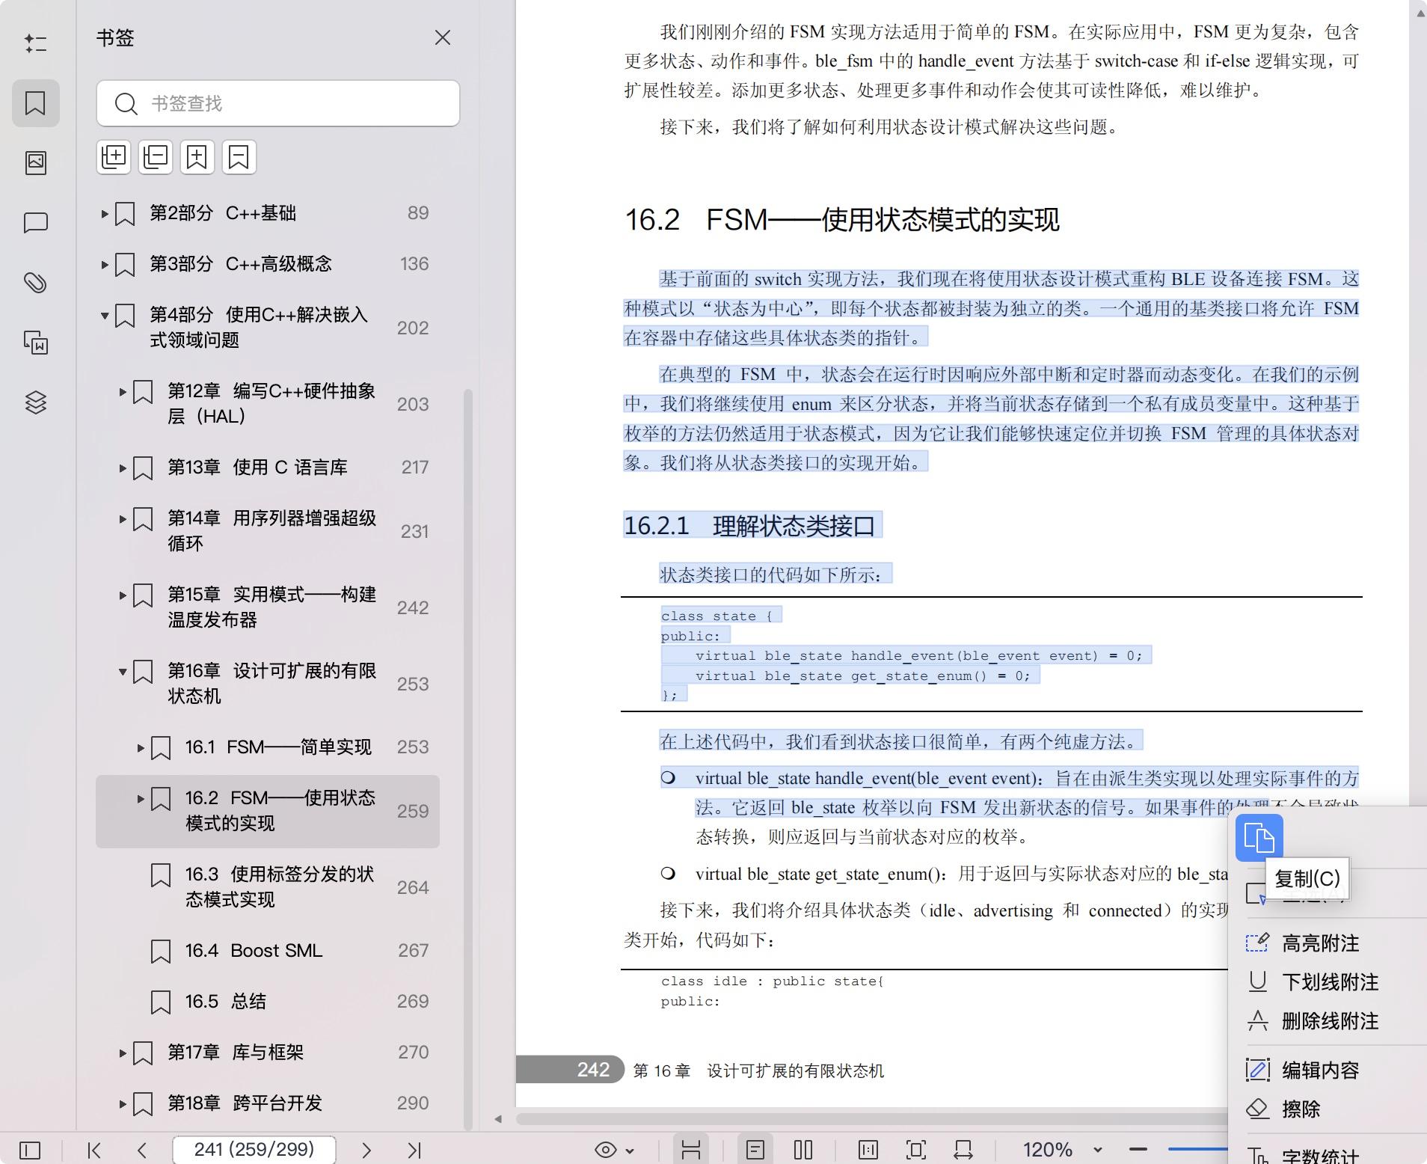The width and height of the screenshot is (1427, 1164).
Task: Open the comments panel icon
Action: (x=35, y=223)
